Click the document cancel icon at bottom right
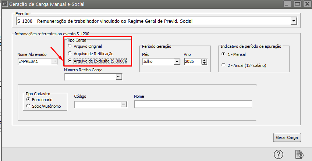312x161 pixels. (x=299, y=154)
